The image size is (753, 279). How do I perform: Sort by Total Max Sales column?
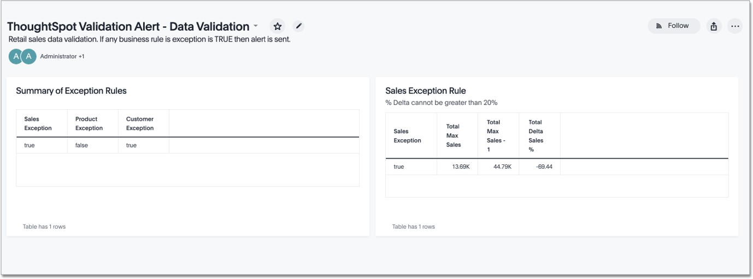click(453, 135)
